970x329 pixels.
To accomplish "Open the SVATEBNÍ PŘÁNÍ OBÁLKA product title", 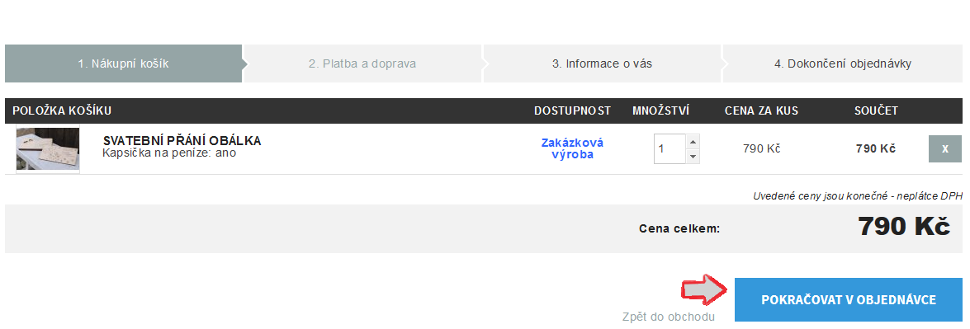I will pos(182,141).
